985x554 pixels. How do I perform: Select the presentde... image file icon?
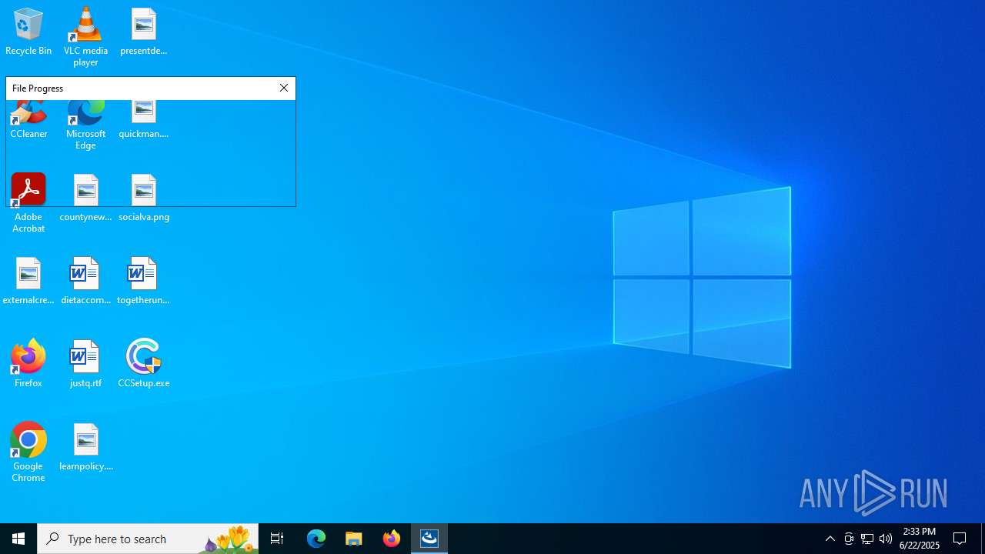(x=144, y=32)
